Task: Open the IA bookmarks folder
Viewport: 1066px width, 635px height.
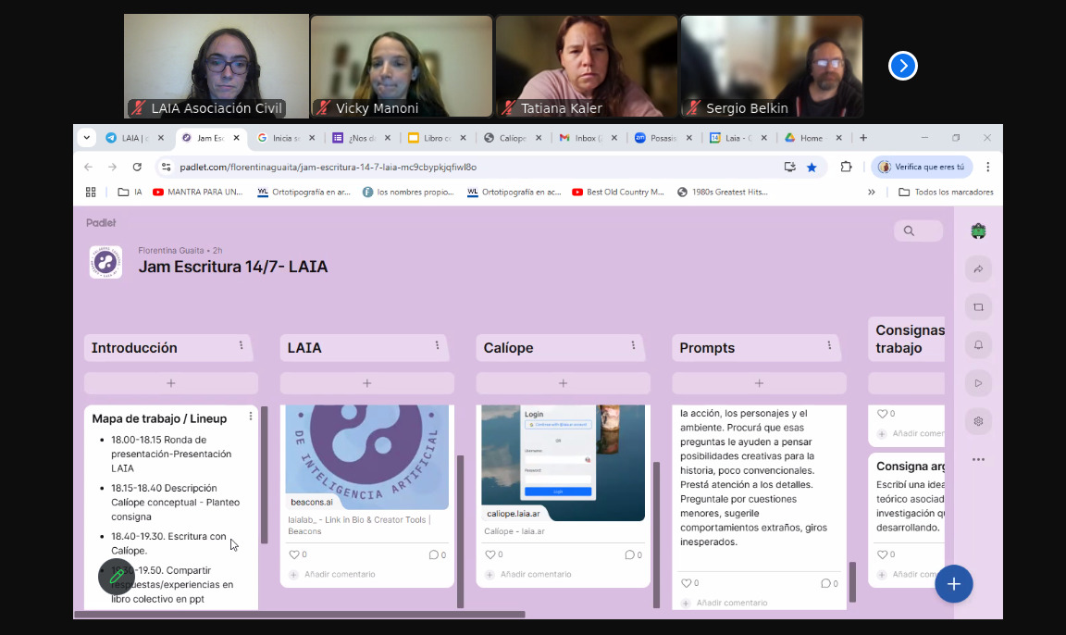Action: pyautogui.click(x=130, y=193)
